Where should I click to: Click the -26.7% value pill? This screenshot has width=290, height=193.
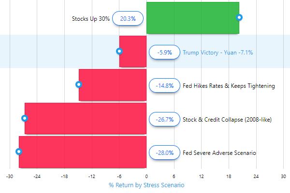(x=164, y=119)
